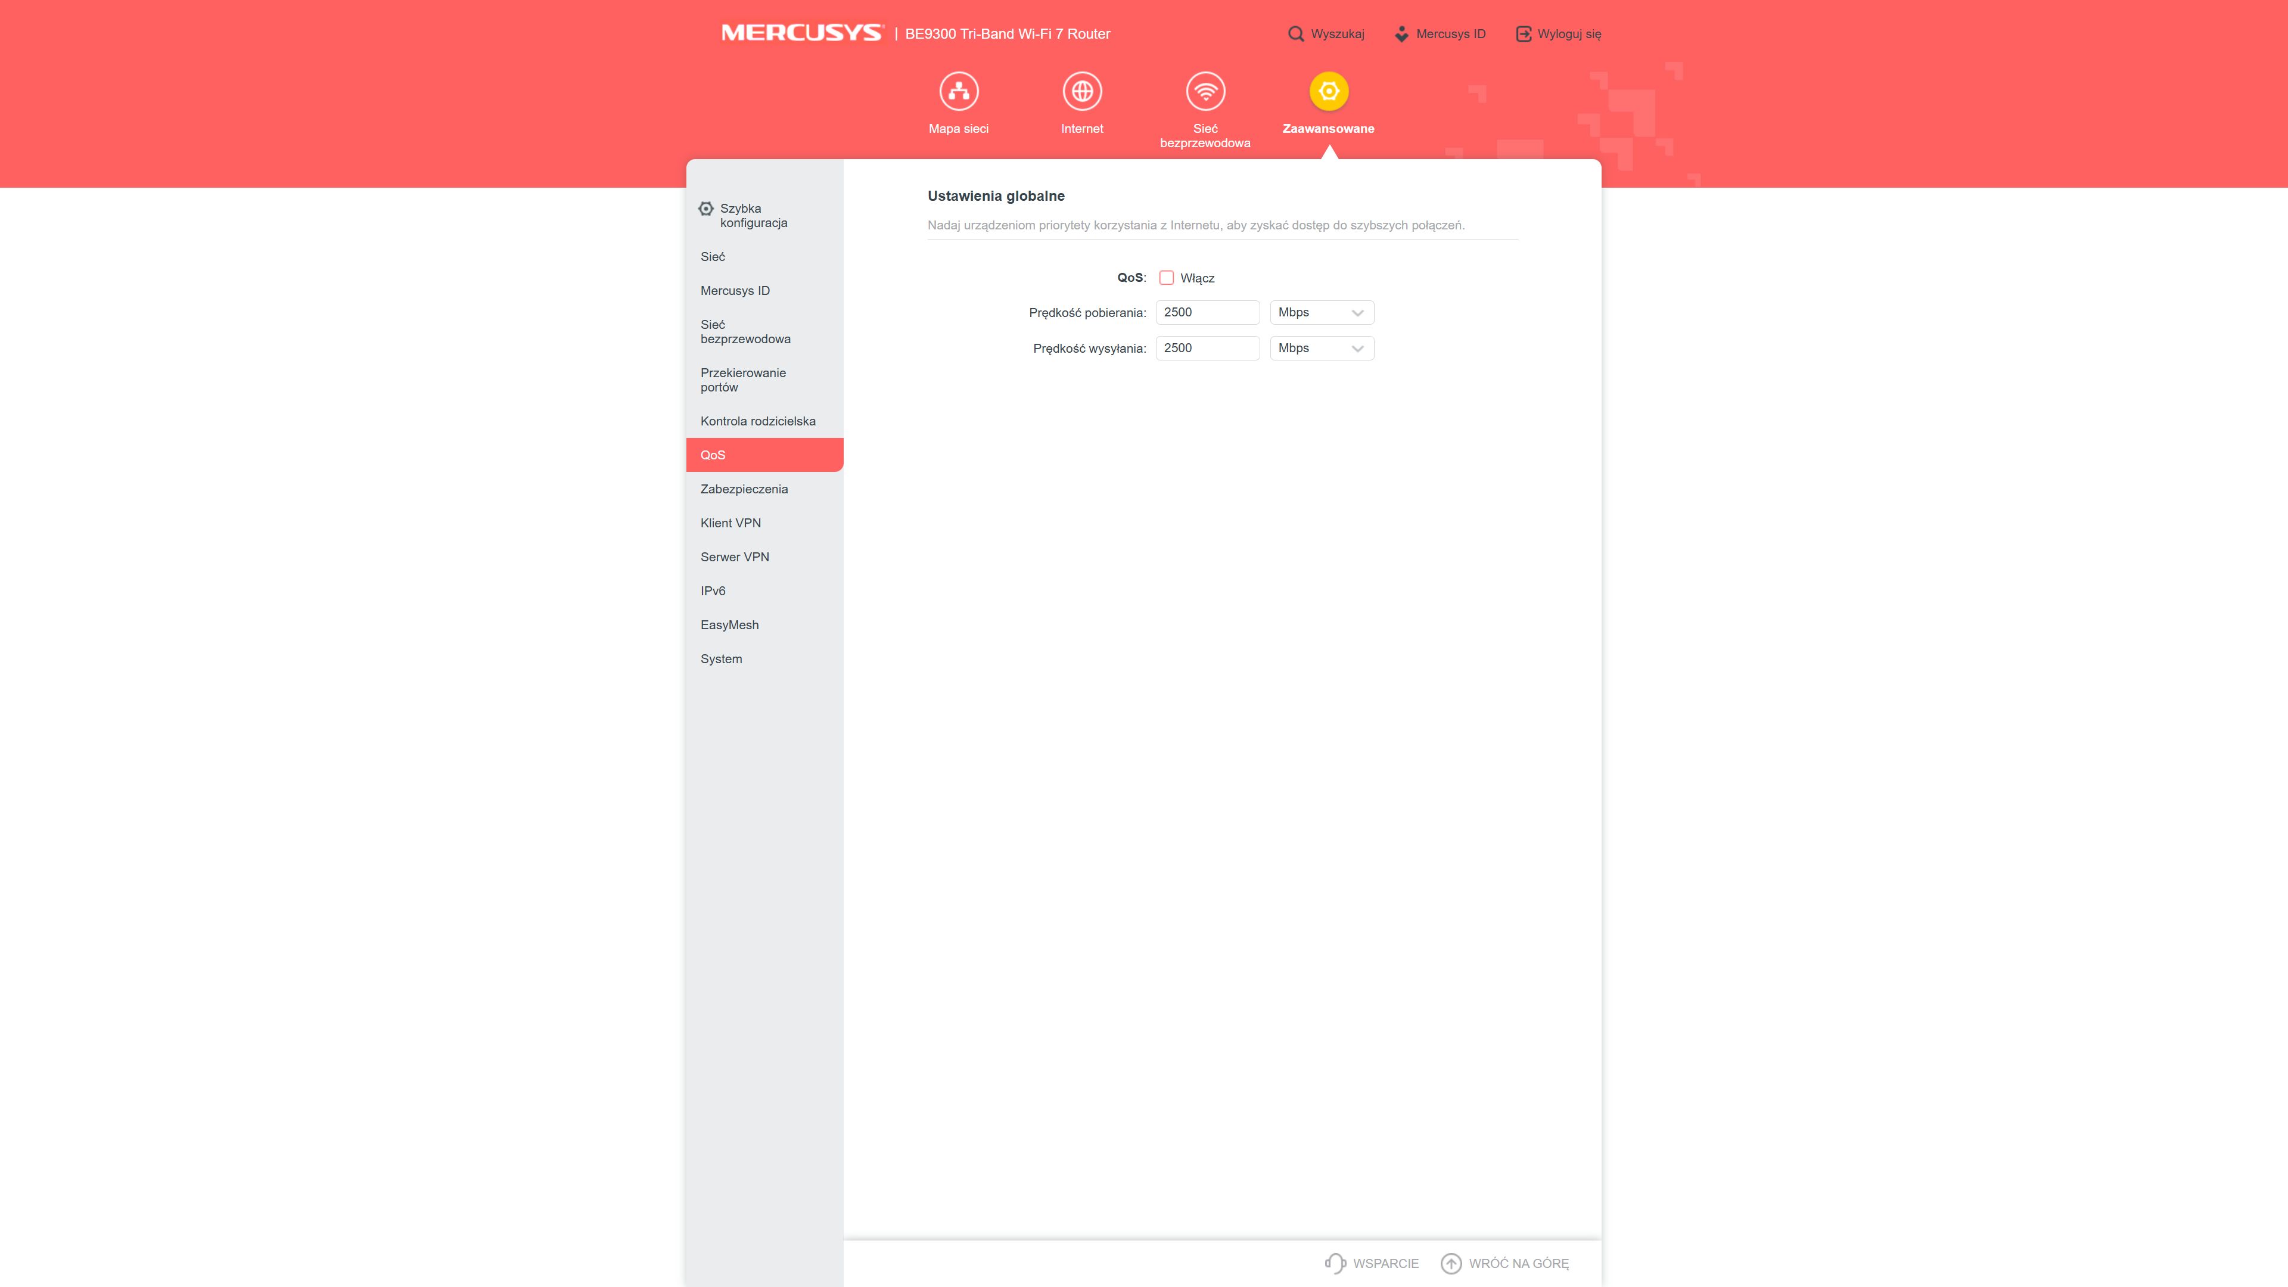
Task: Click the Internet tab label
Action: coord(1082,129)
